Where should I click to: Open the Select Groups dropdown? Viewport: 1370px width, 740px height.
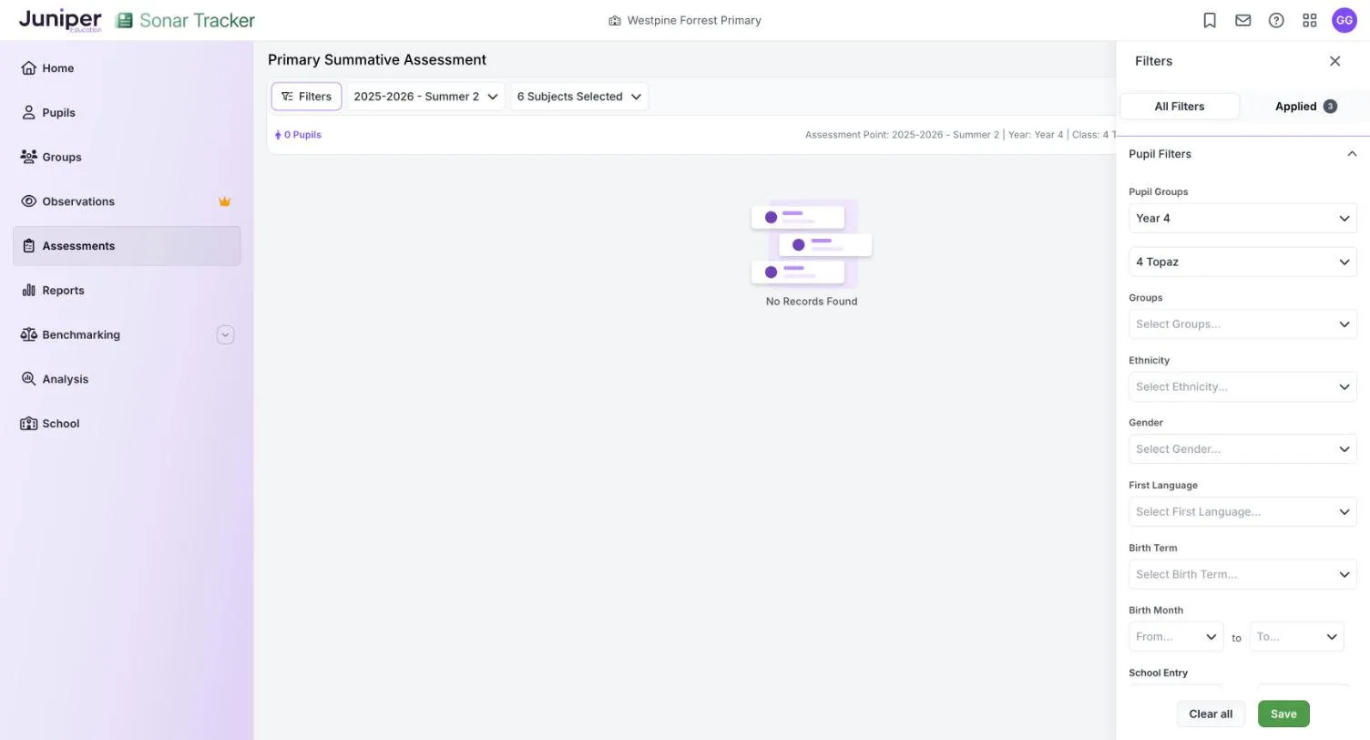pos(1242,324)
